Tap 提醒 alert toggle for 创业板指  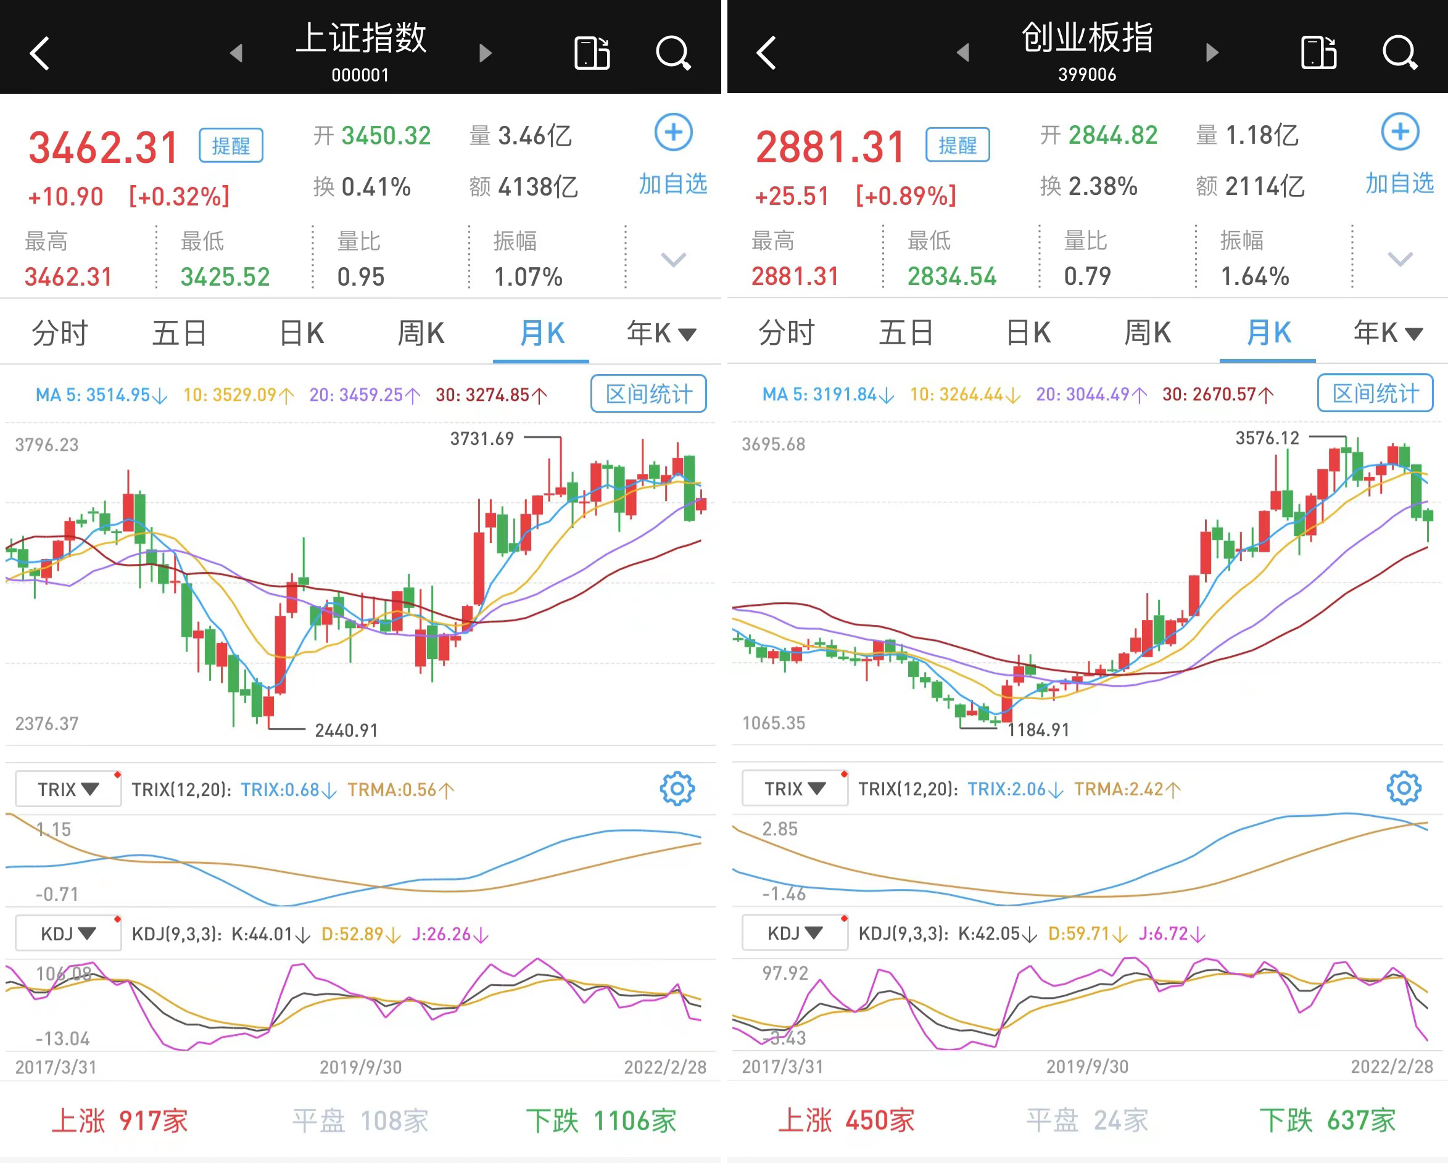point(957,145)
